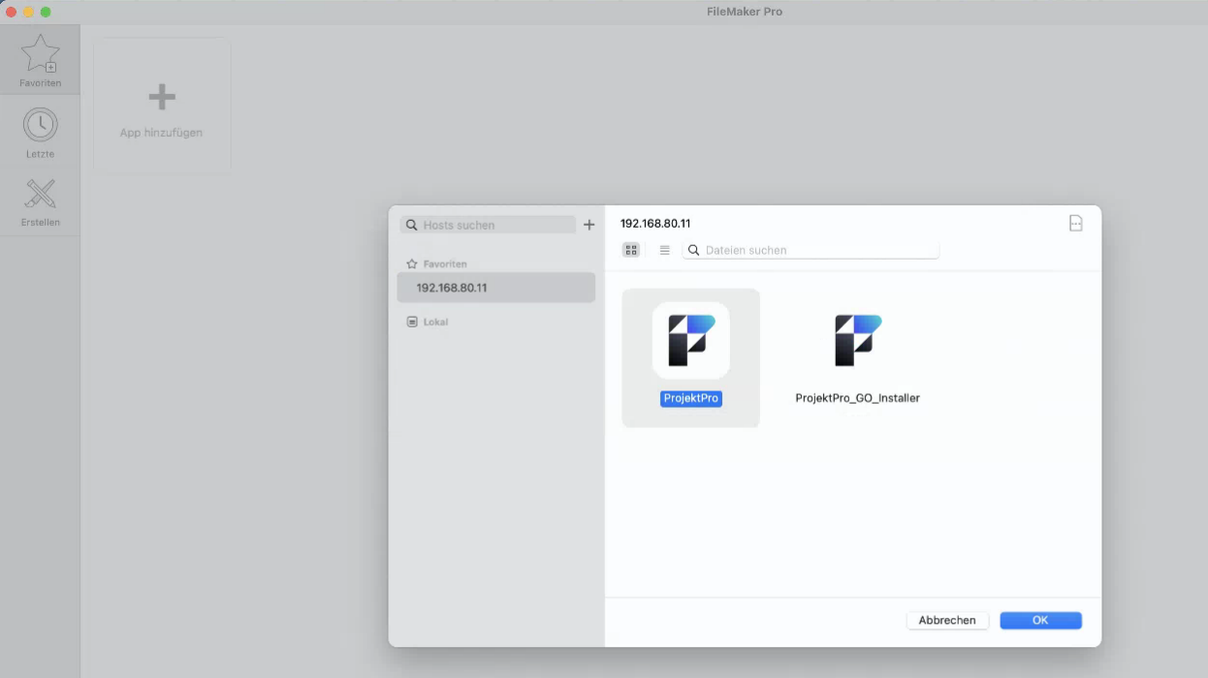Click the OK button
This screenshot has width=1208, height=678.
(x=1040, y=620)
